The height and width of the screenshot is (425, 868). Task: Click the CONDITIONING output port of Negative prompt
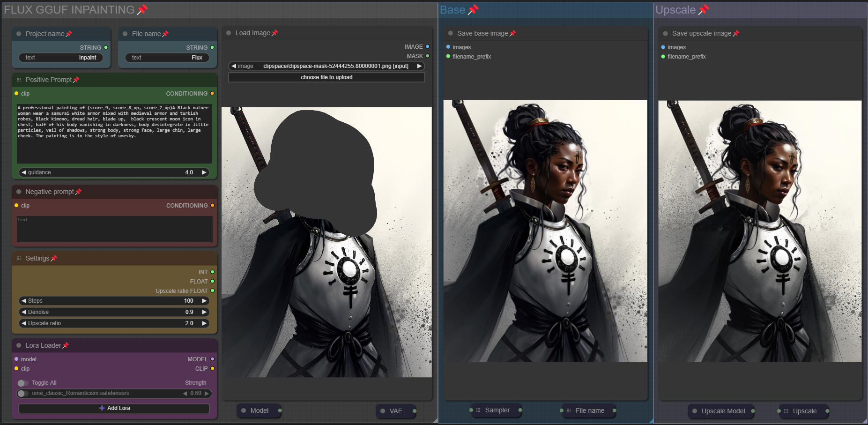[x=212, y=206]
